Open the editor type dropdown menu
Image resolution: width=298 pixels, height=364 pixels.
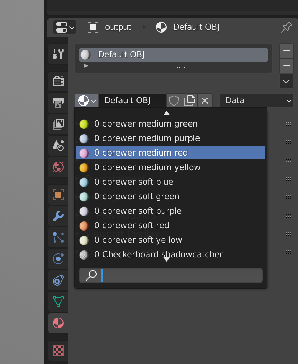[x=65, y=27]
